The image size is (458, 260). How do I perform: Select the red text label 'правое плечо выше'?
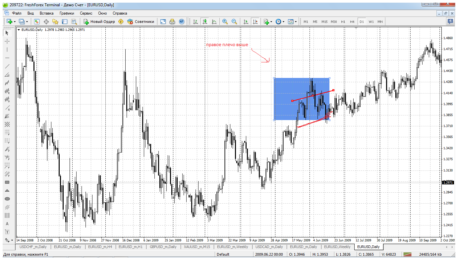click(227, 45)
